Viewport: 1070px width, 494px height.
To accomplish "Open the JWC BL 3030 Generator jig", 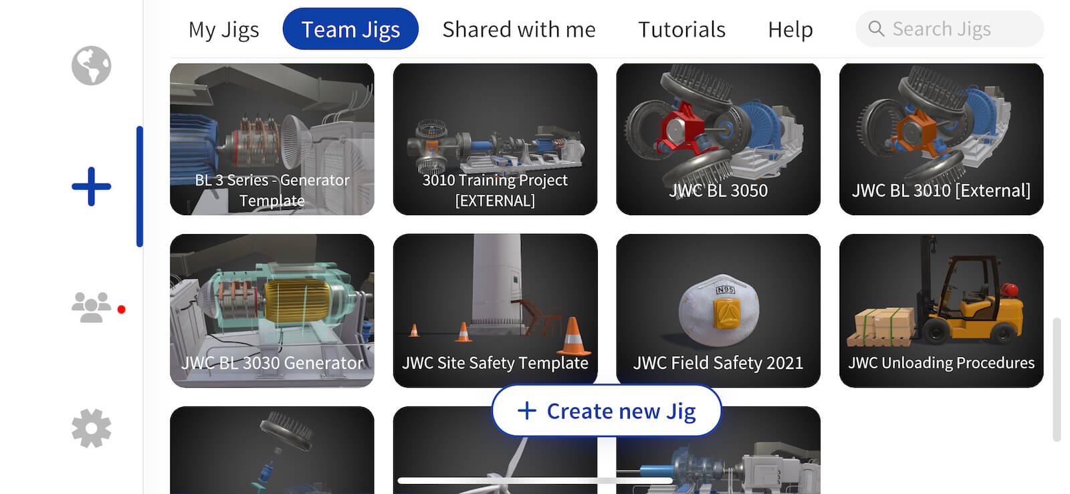I will (272, 311).
